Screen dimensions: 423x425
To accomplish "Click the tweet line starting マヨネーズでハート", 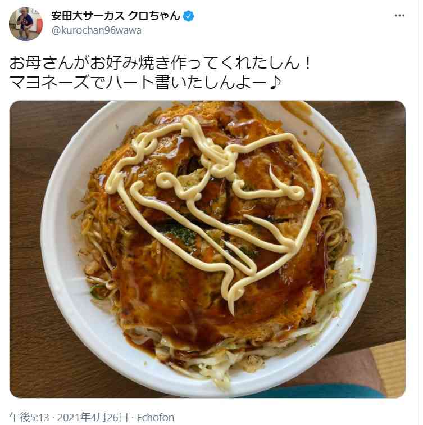I will [145, 83].
